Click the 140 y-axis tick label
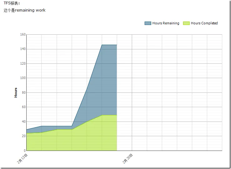 coord(23,49)
